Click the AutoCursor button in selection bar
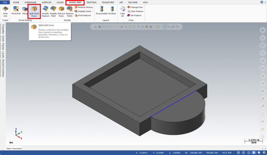Screen dimensions: 267x155 point(105,27)
